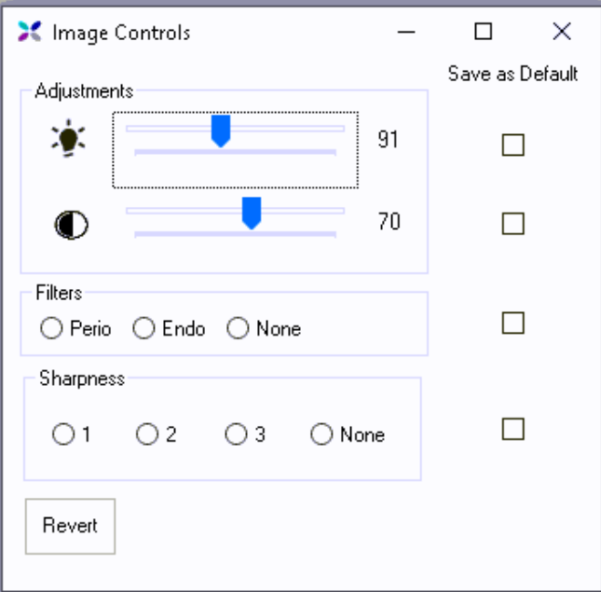Set sharpness level to 1
601x592 pixels.
coord(63,434)
